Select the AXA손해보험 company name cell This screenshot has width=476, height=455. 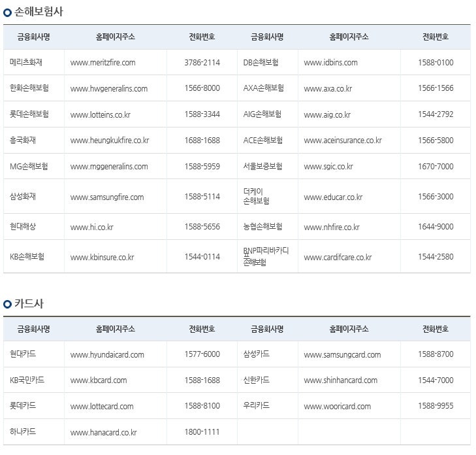click(x=268, y=88)
